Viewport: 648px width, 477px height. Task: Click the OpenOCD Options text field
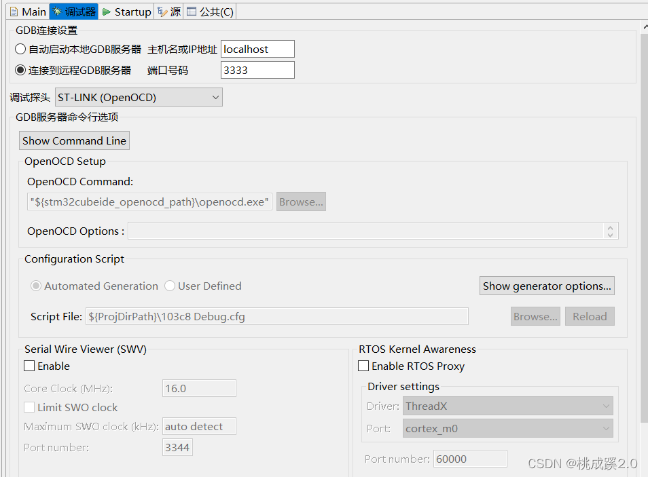click(x=365, y=231)
